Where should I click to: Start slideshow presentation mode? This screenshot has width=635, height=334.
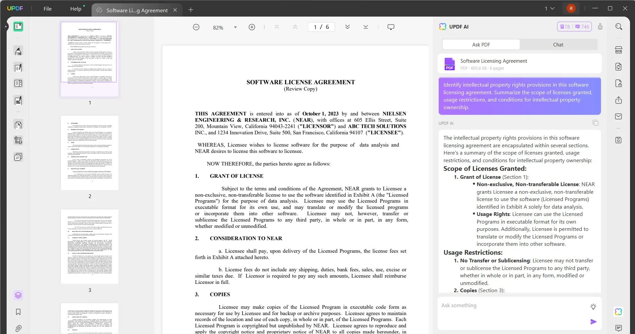pos(391,27)
